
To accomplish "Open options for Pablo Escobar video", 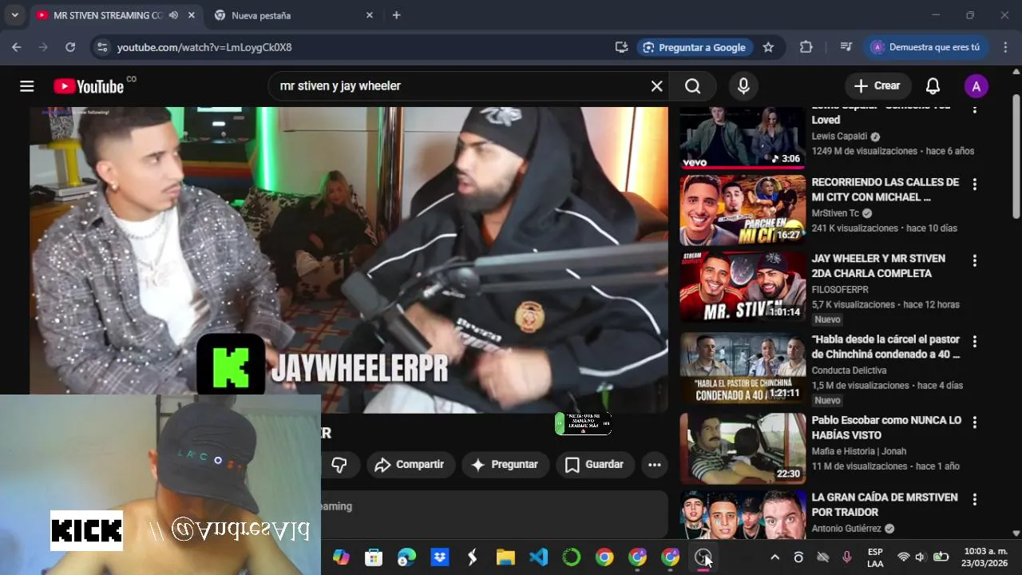I will click(x=975, y=422).
